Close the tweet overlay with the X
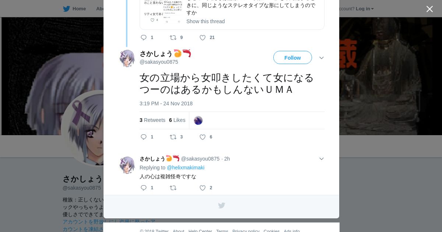This screenshot has height=232, width=442. pyautogui.click(x=429, y=9)
